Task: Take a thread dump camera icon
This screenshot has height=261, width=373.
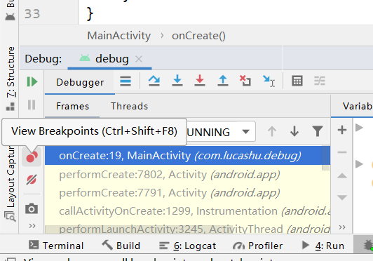Action: tap(32, 209)
